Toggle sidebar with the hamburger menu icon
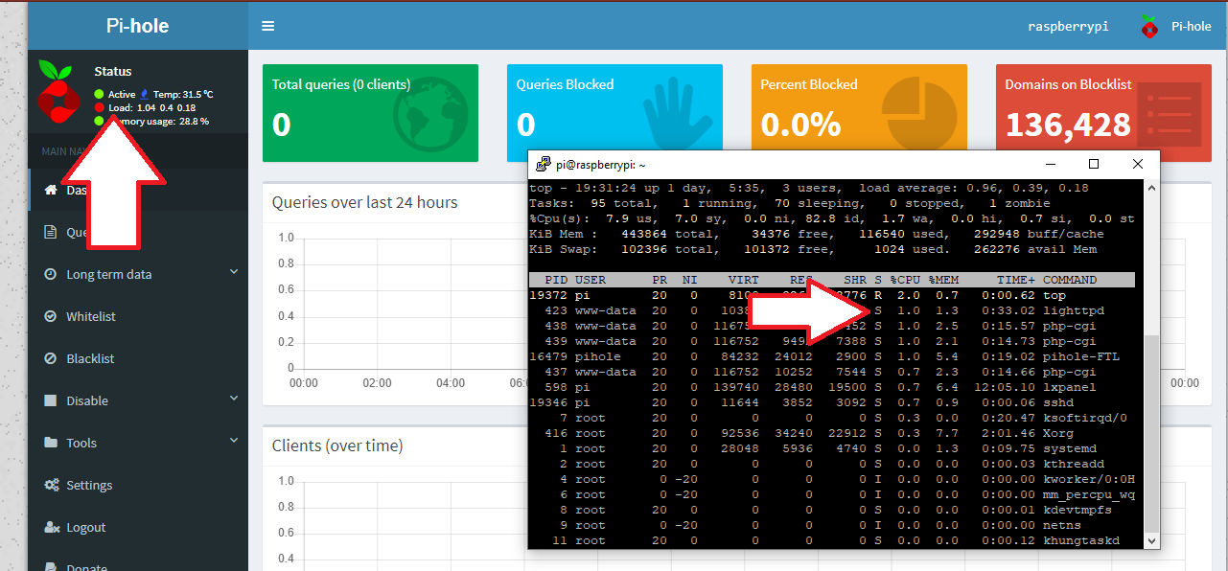1228x571 pixels. click(267, 26)
